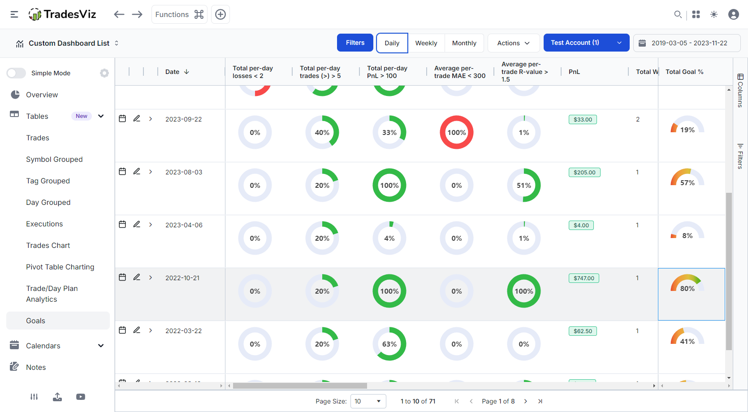The height and width of the screenshot is (412, 748).
Task: Sort by the Total Goal % column header
Action: (x=684, y=72)
